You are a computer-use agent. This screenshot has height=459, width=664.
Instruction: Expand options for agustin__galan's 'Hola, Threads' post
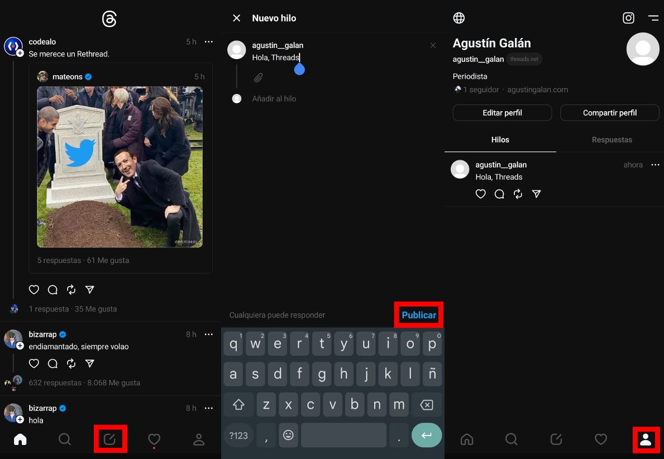(655, 165)
